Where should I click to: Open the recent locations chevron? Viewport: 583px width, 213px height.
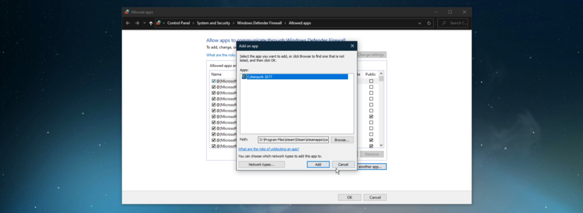coord(144,23)
